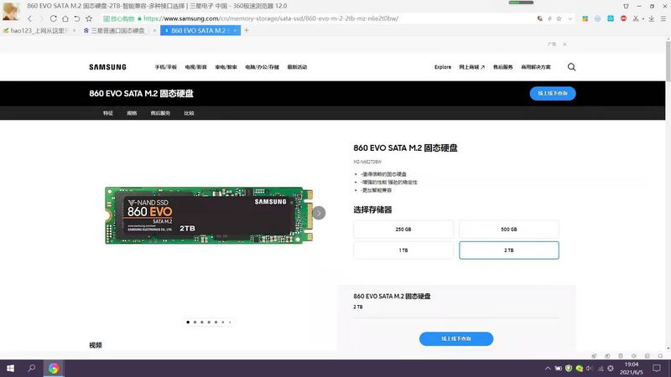The width and height of the screenshot is (671, 377).
Task: Click the Explore link
Action: click(443, 67)
